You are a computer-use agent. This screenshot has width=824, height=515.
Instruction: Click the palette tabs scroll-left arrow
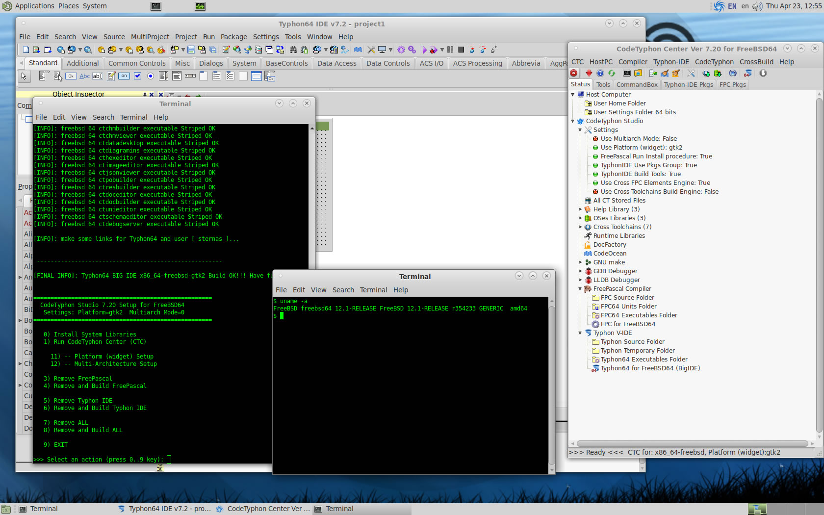tap(21, 63)
